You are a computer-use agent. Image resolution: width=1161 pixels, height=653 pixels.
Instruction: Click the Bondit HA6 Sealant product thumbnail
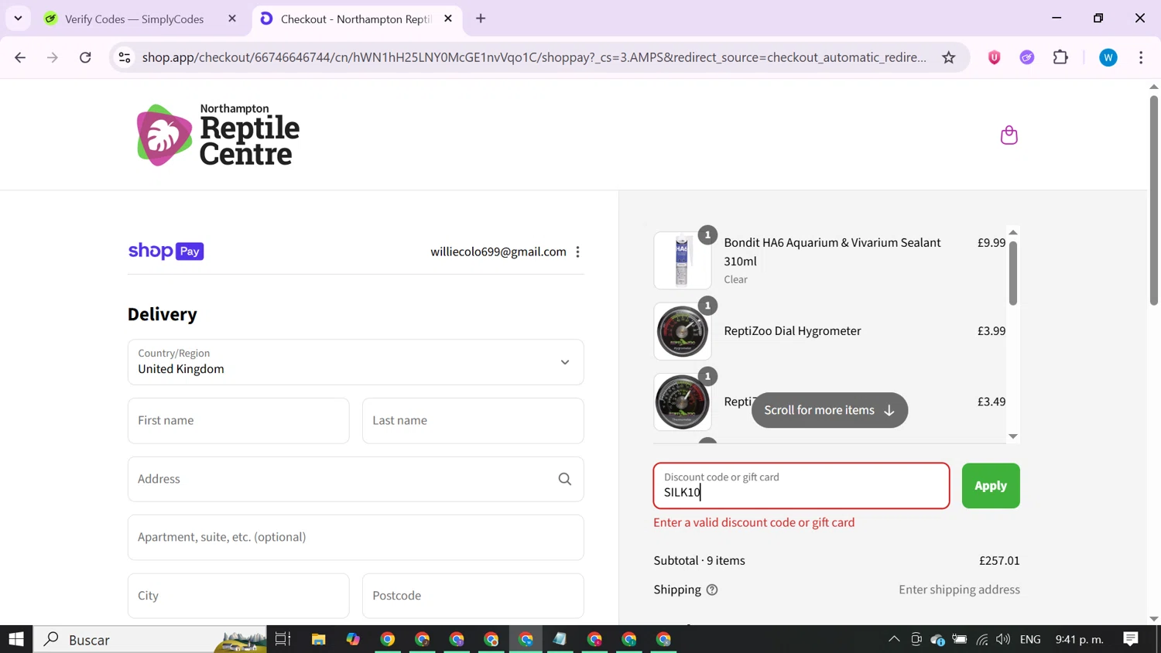pyautogui.click(x=682, y=261)
